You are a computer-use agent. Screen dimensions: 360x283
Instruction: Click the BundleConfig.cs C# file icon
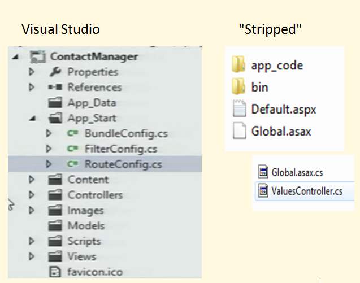[x=72, y=134]
